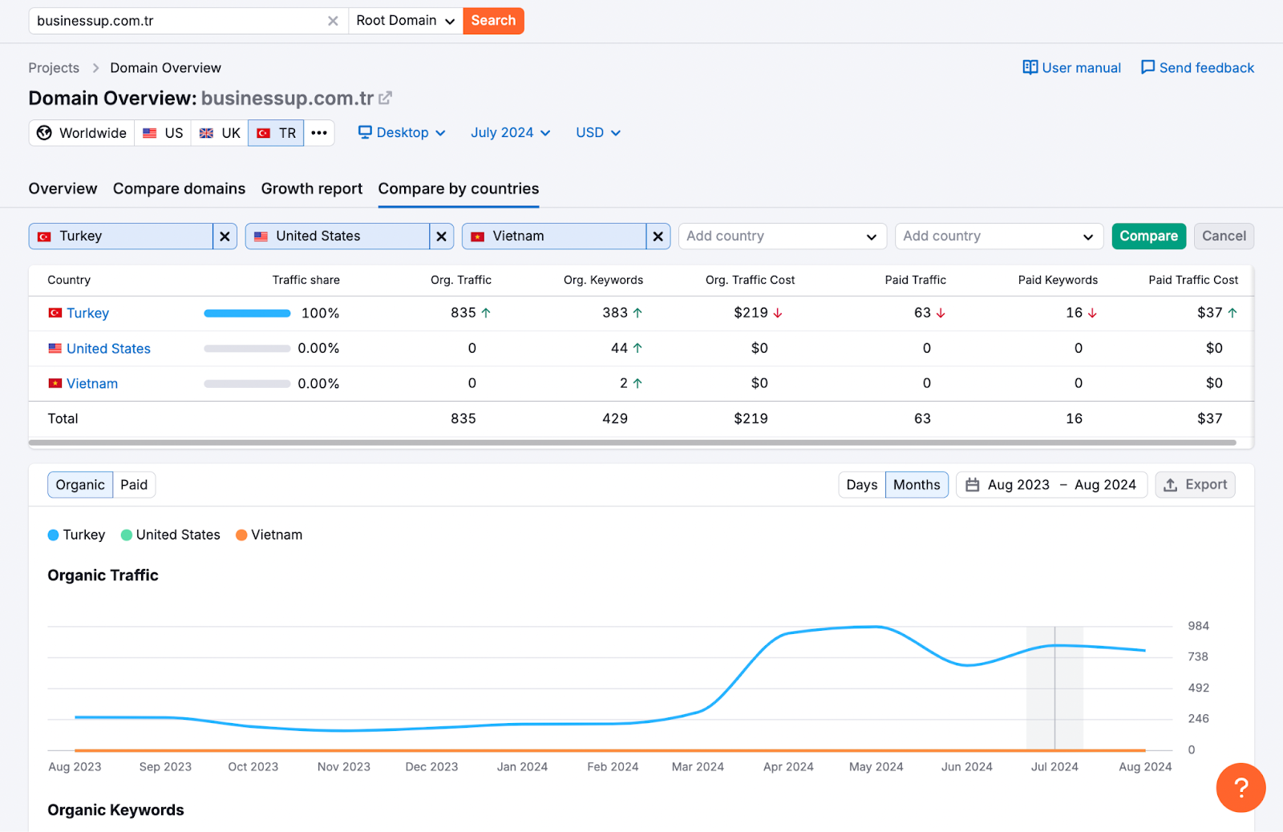Click the Paid Traffic Cost column header
1283x832 pixels.
pyautogui.click(x=1193, y=280)
